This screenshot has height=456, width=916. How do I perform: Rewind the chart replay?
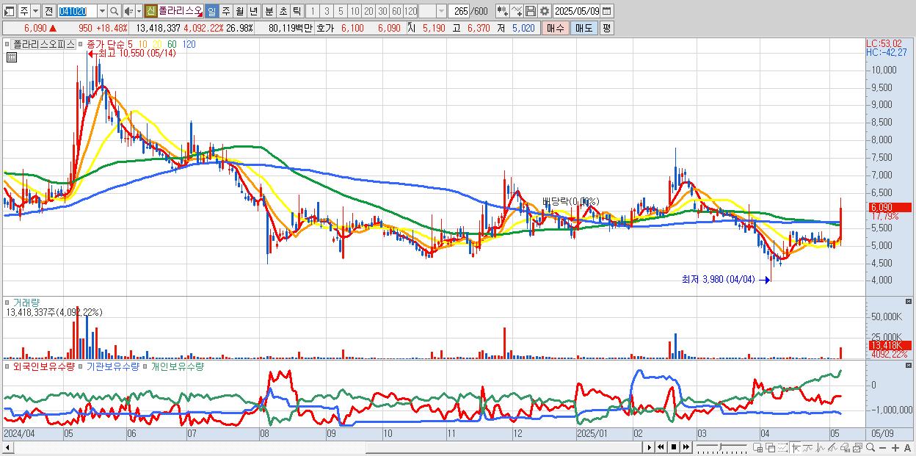tap(661, 447)
